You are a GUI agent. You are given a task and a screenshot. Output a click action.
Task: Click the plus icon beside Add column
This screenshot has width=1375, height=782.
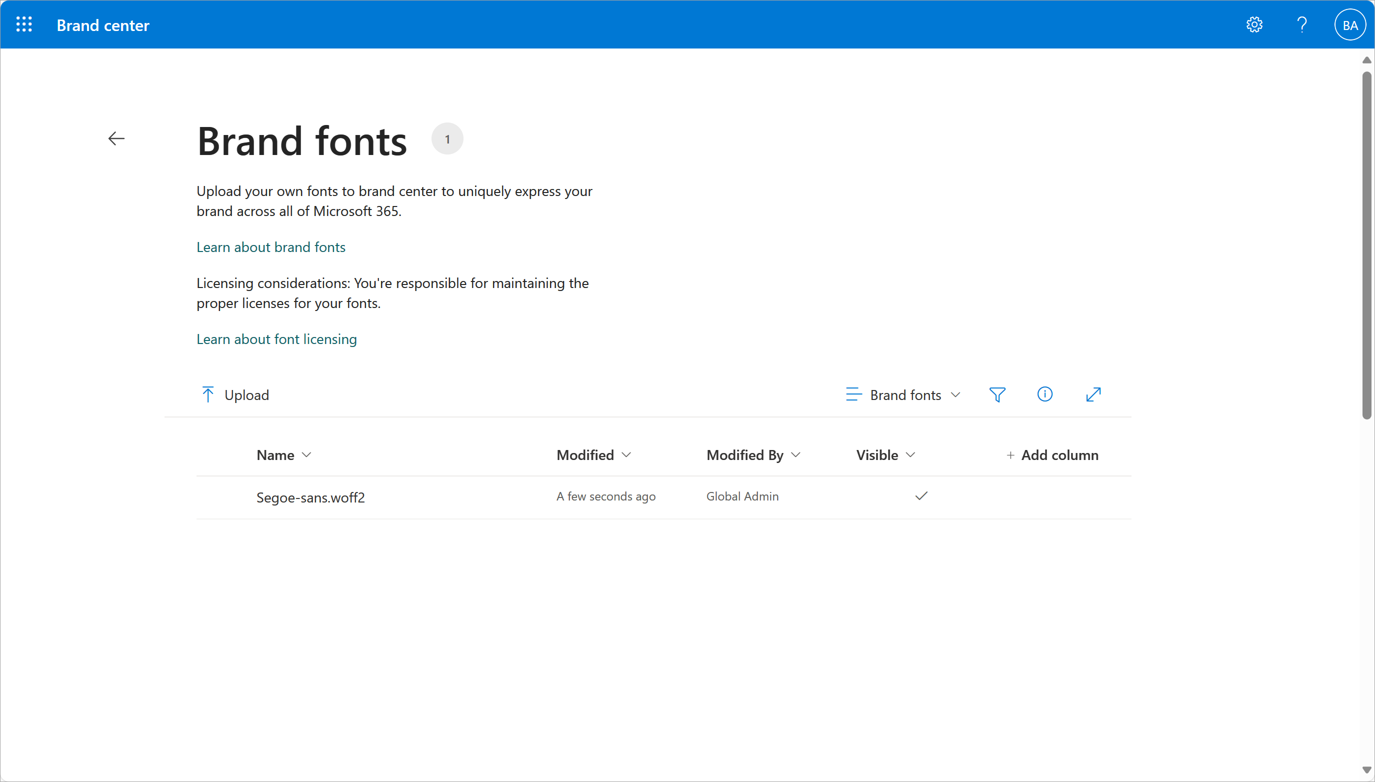tap(1010, 455)
